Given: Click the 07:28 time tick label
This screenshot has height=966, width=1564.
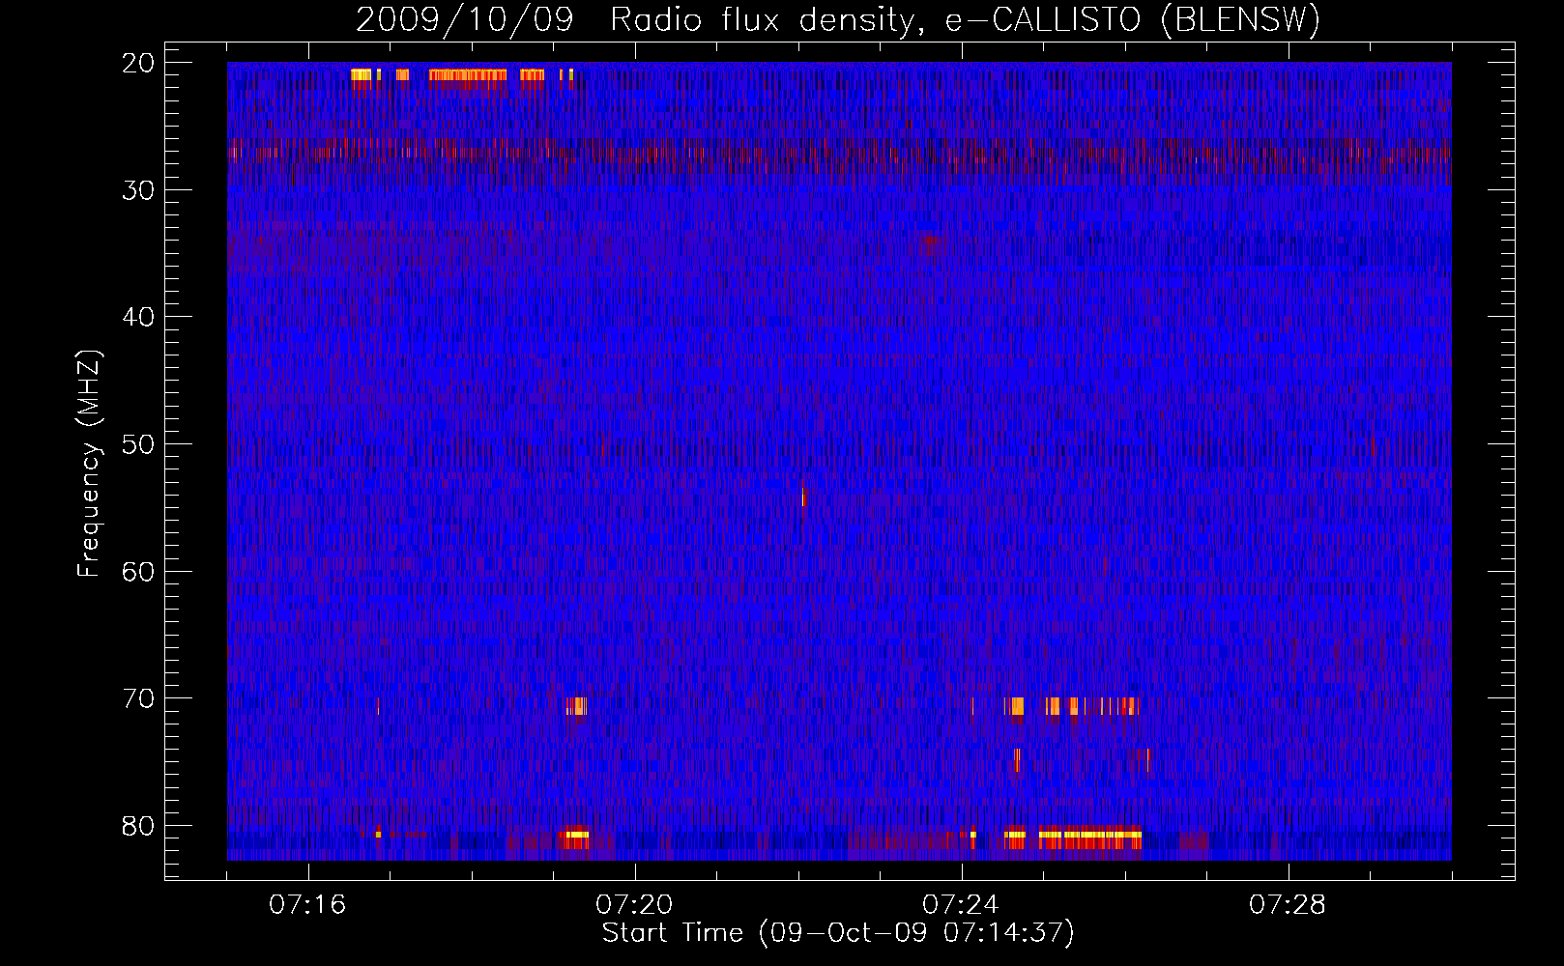Looking at the screenshot, I should tap(1288, 905).
